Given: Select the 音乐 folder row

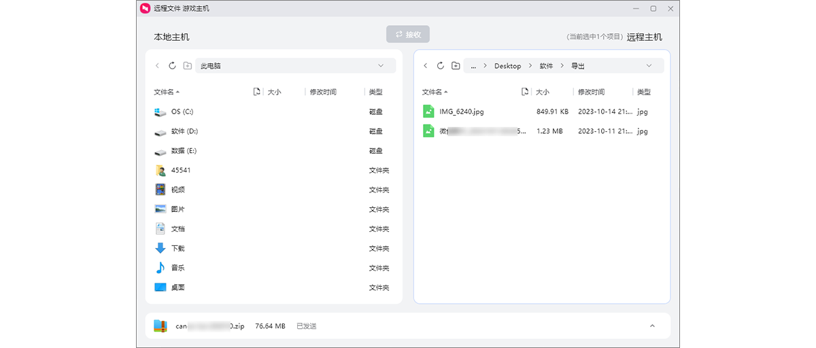Looking at the screenshot, I should click(273, 268).
